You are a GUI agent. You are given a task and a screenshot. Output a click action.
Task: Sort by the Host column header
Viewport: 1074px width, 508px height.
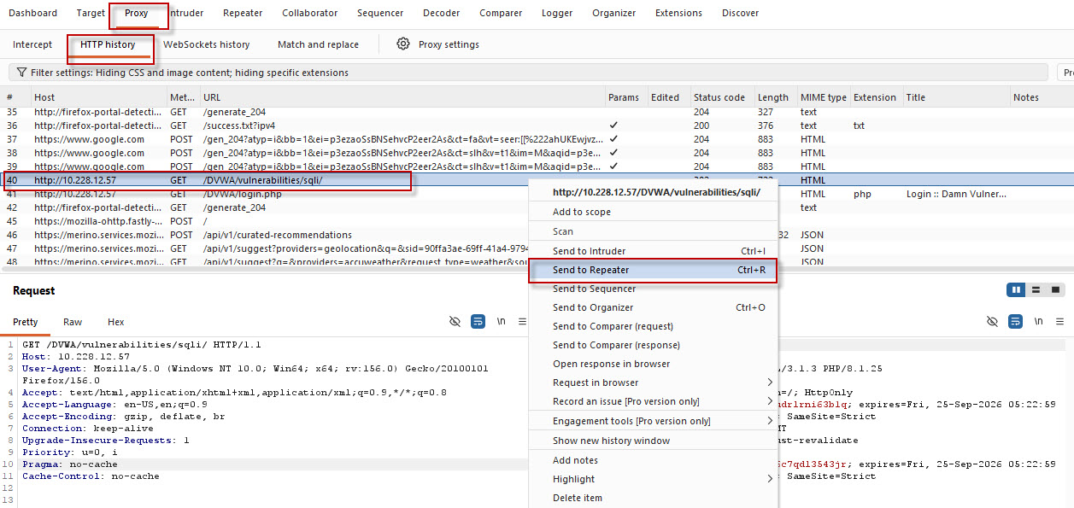98,97
